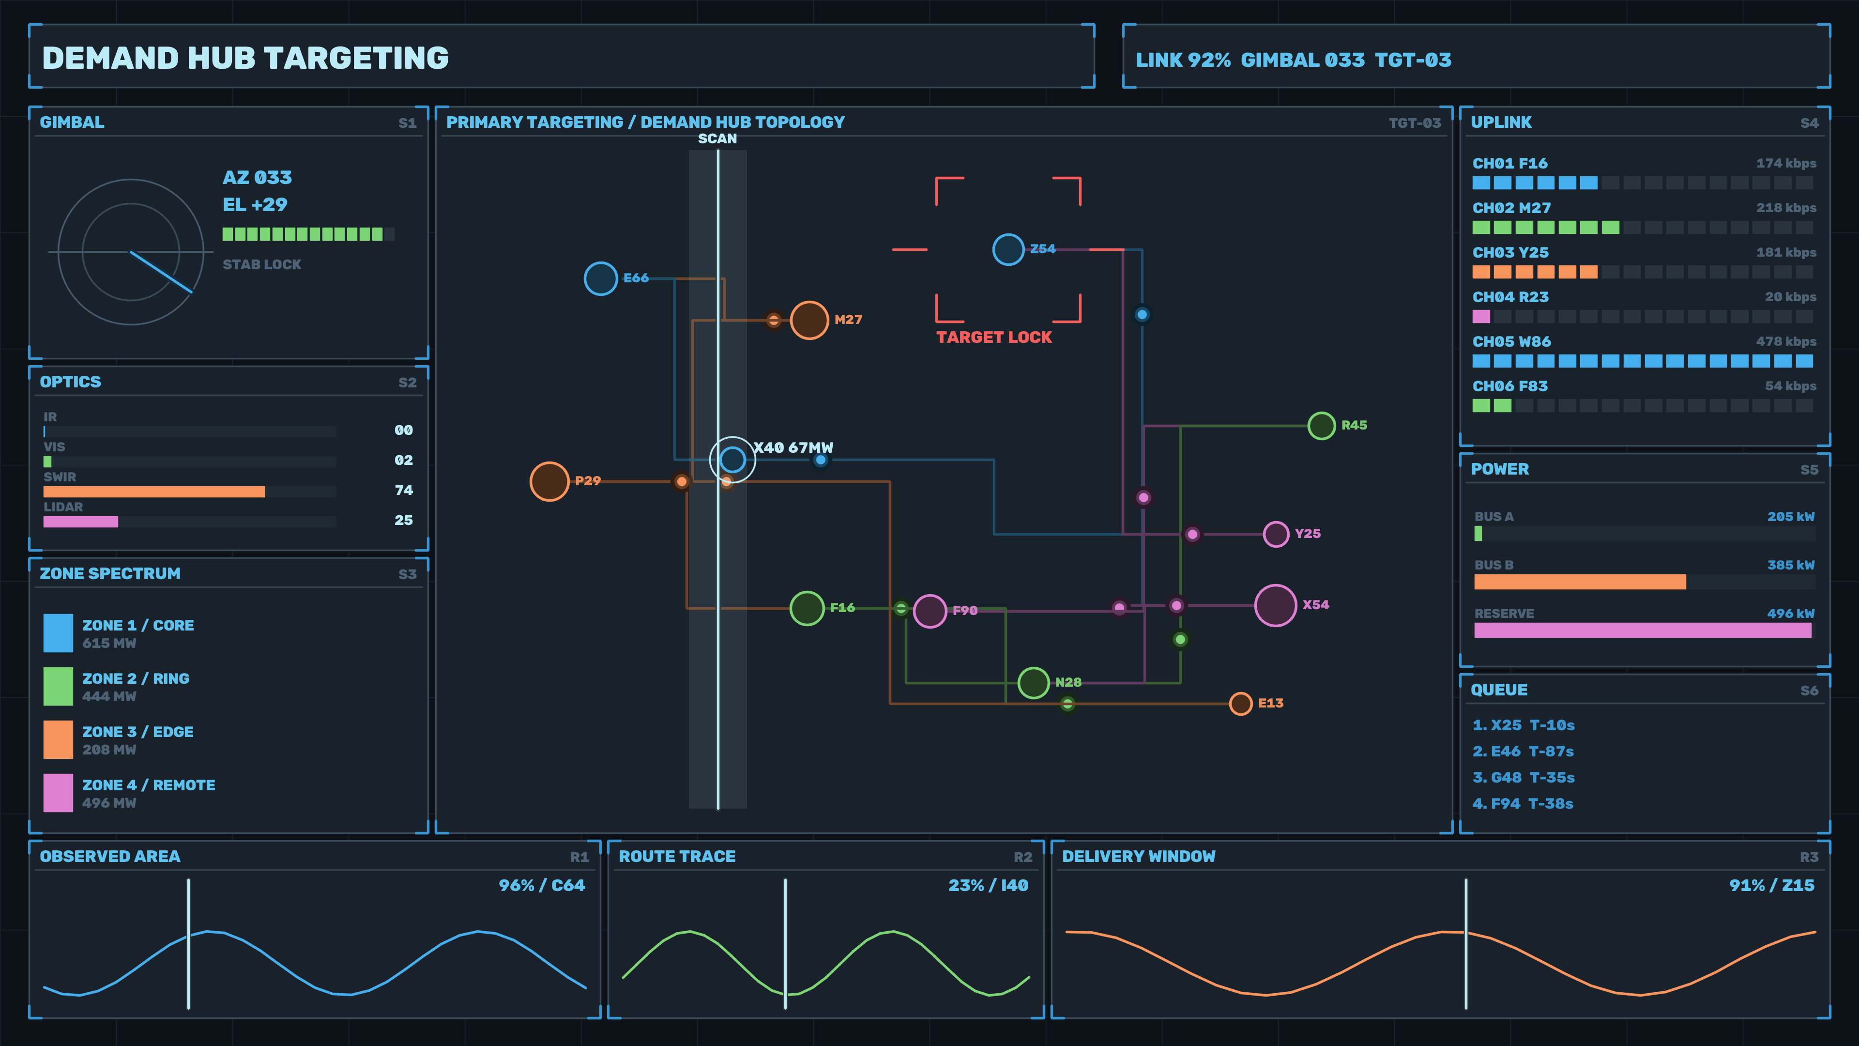The image size is (1859, 1046).
Task: Click the E66 hub node
Action: (600, 278)
